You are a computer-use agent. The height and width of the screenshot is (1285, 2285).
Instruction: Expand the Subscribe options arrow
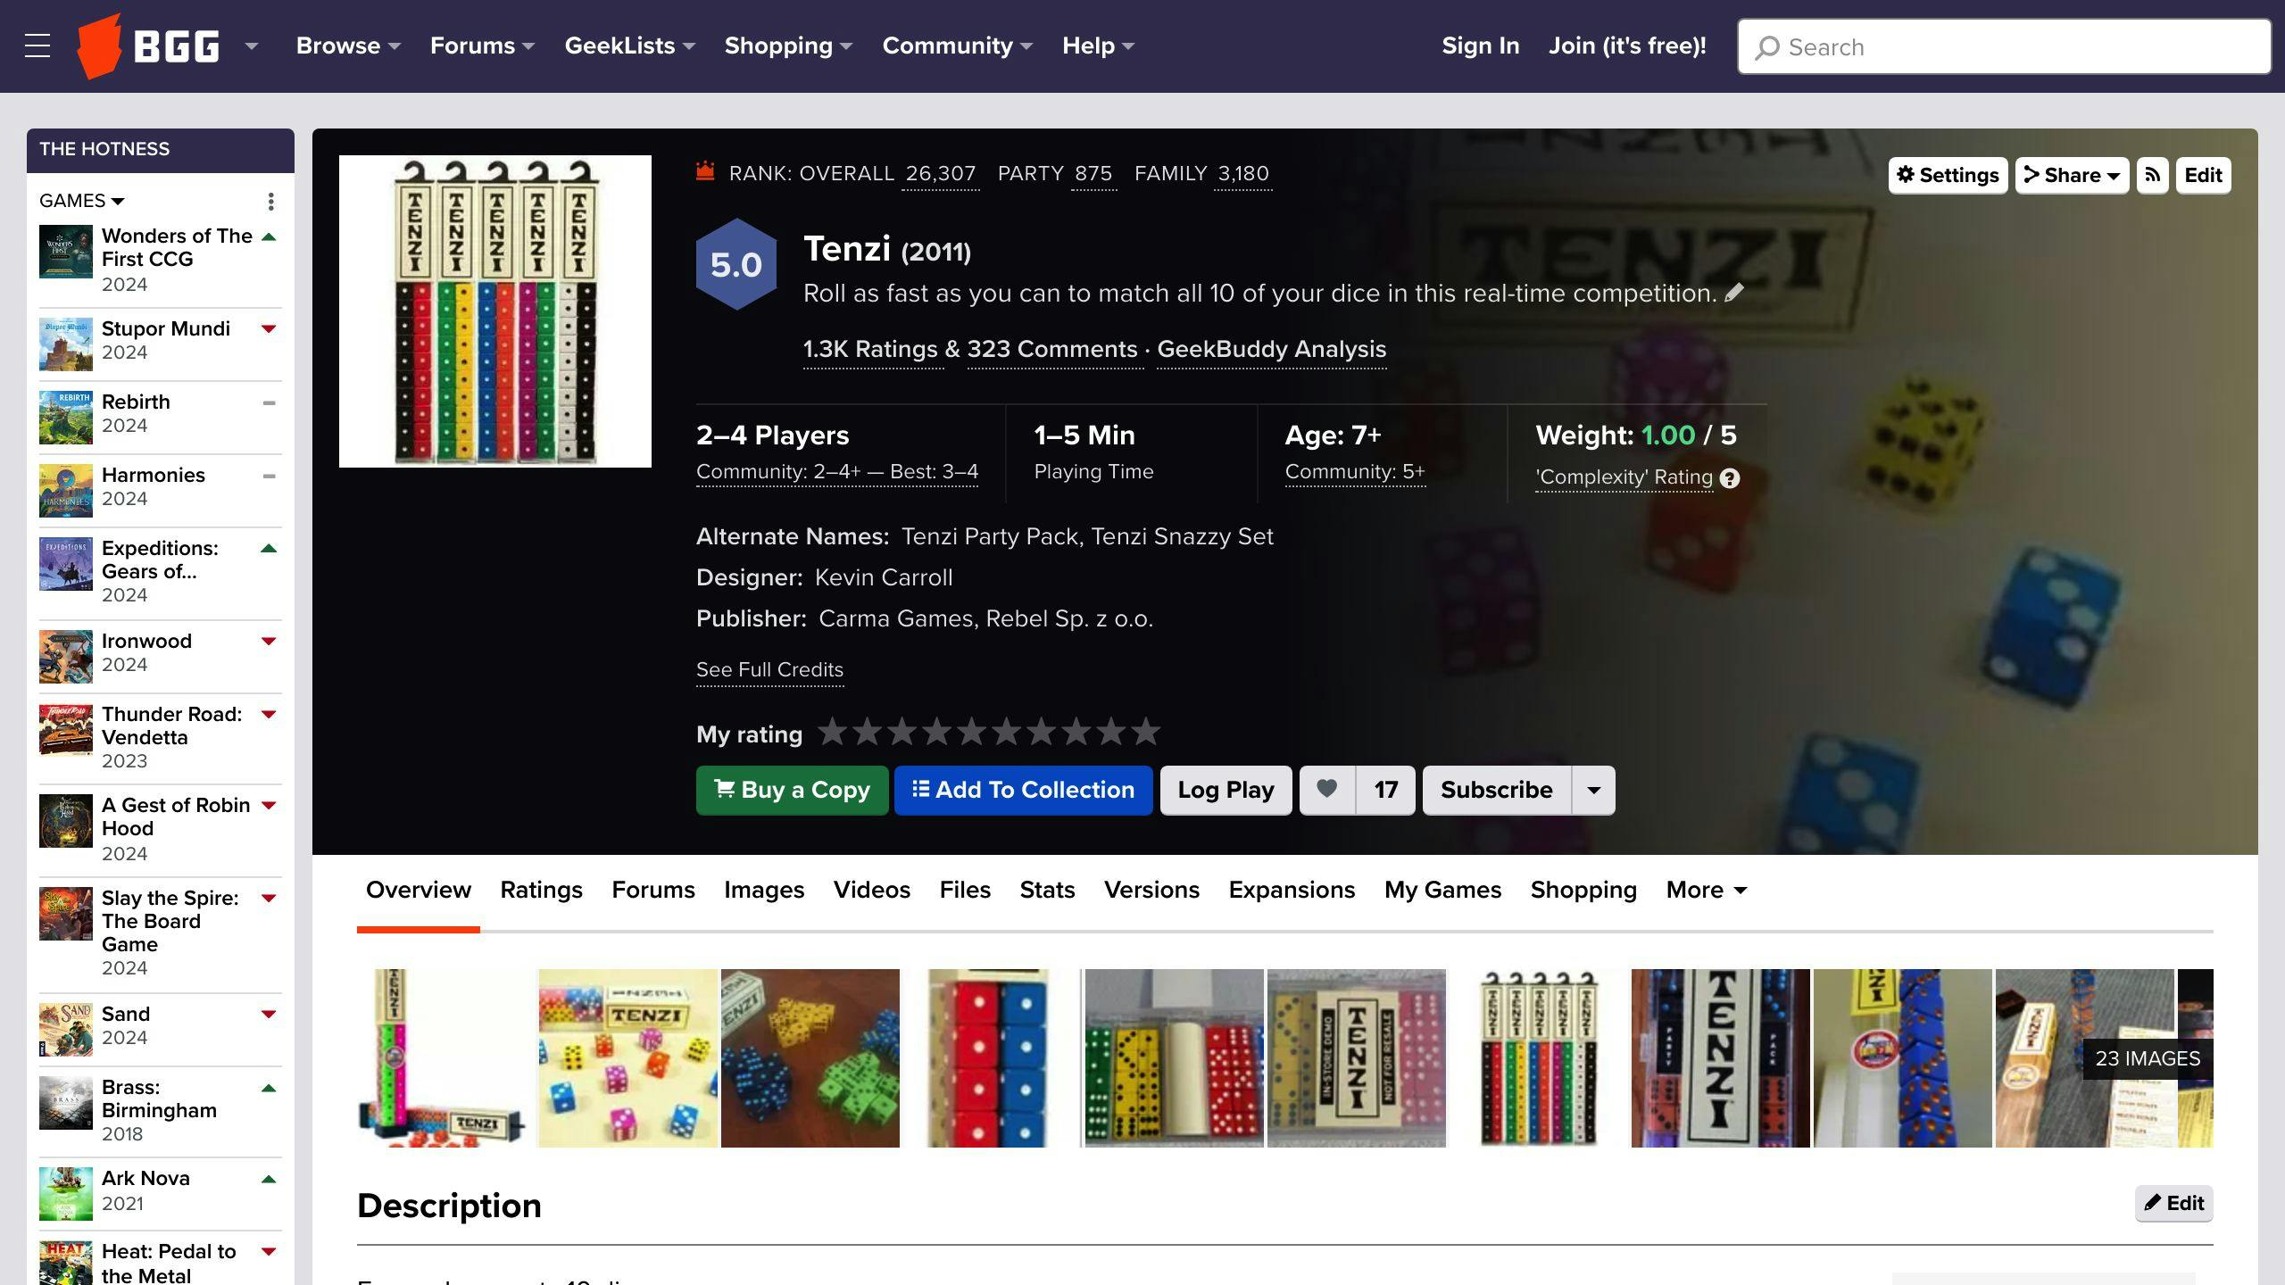pos(1594,790)
